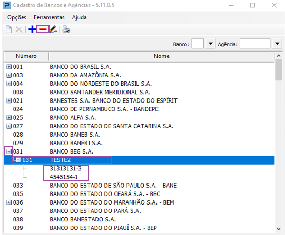Select BANCO DE PERNAMBUCO S.A. - BANDEPE row
Viewport: 285px width, 235px height.
pos(139,109)
